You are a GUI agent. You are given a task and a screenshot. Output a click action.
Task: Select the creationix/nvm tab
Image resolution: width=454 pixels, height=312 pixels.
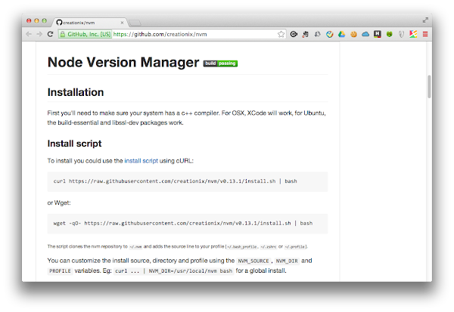coord(90,22)
